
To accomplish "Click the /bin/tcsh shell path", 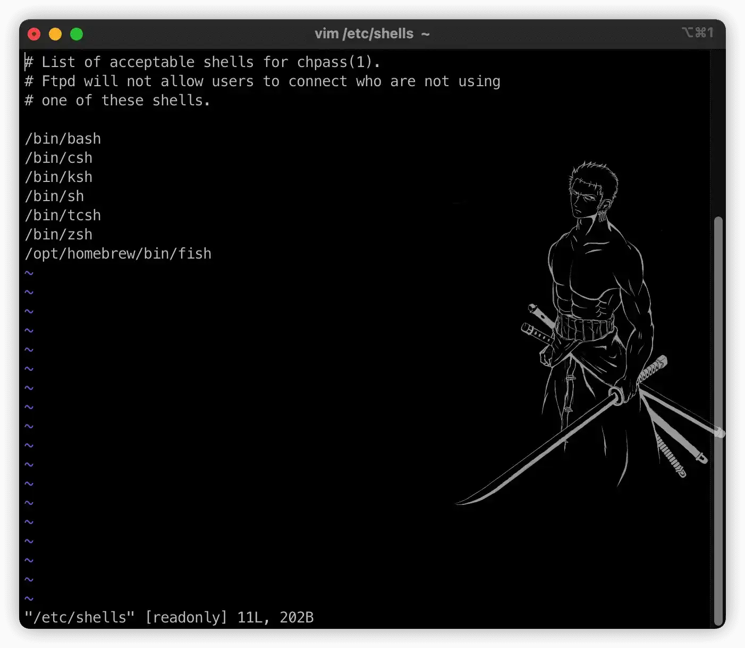I will click(x=63, y=215).
